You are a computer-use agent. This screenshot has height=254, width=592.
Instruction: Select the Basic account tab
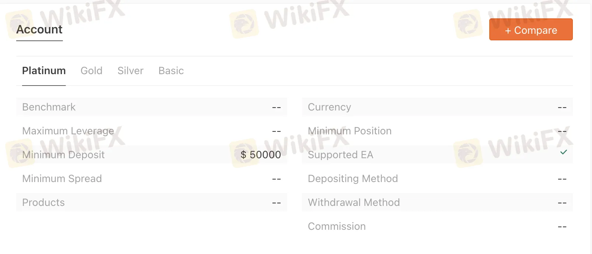[171, 70]
